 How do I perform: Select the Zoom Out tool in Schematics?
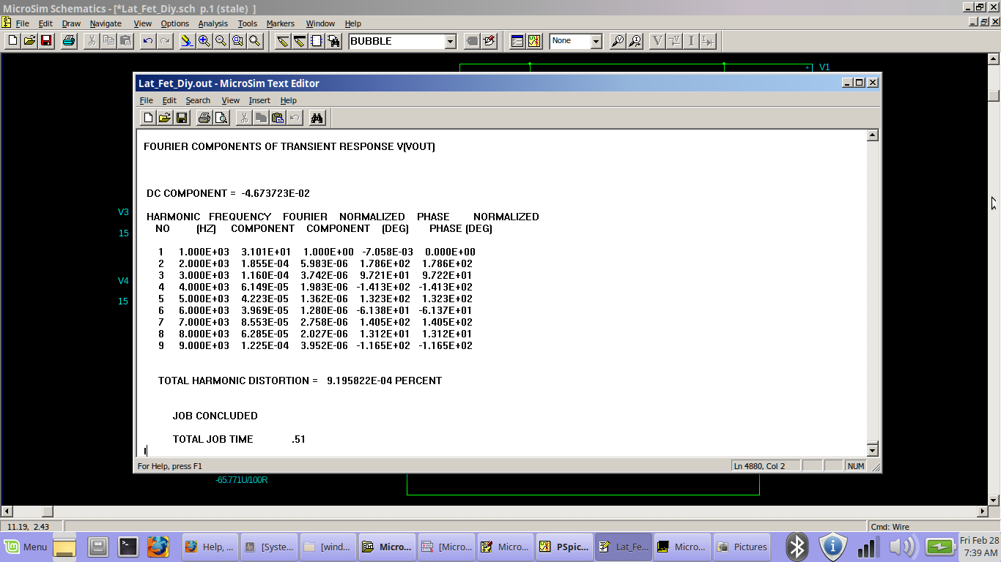[x=221, y=41]
